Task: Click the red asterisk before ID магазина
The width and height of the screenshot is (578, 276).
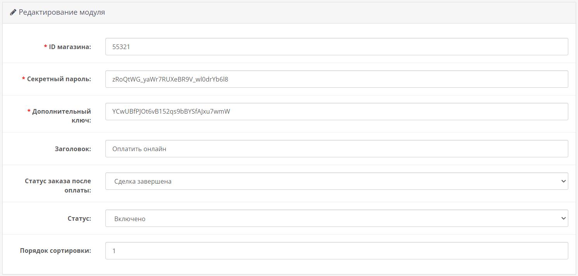Action: pyautogui.click(x=46, y=47)
